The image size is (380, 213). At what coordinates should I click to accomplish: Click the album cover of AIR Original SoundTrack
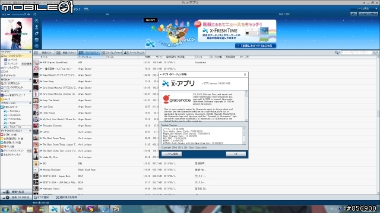[36, 63]
